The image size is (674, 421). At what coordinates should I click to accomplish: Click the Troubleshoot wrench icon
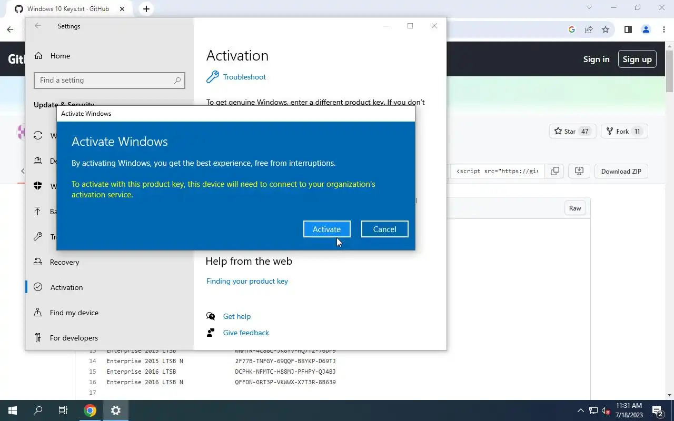[212, 77]
